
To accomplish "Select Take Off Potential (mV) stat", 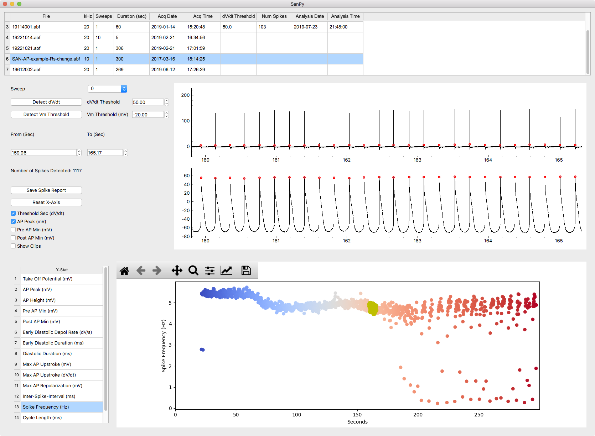I will tap(62, 279).
